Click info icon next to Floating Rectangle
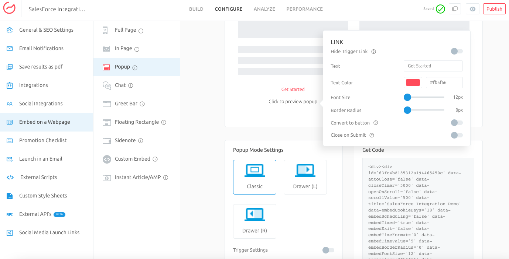 (x=164, y=122)
